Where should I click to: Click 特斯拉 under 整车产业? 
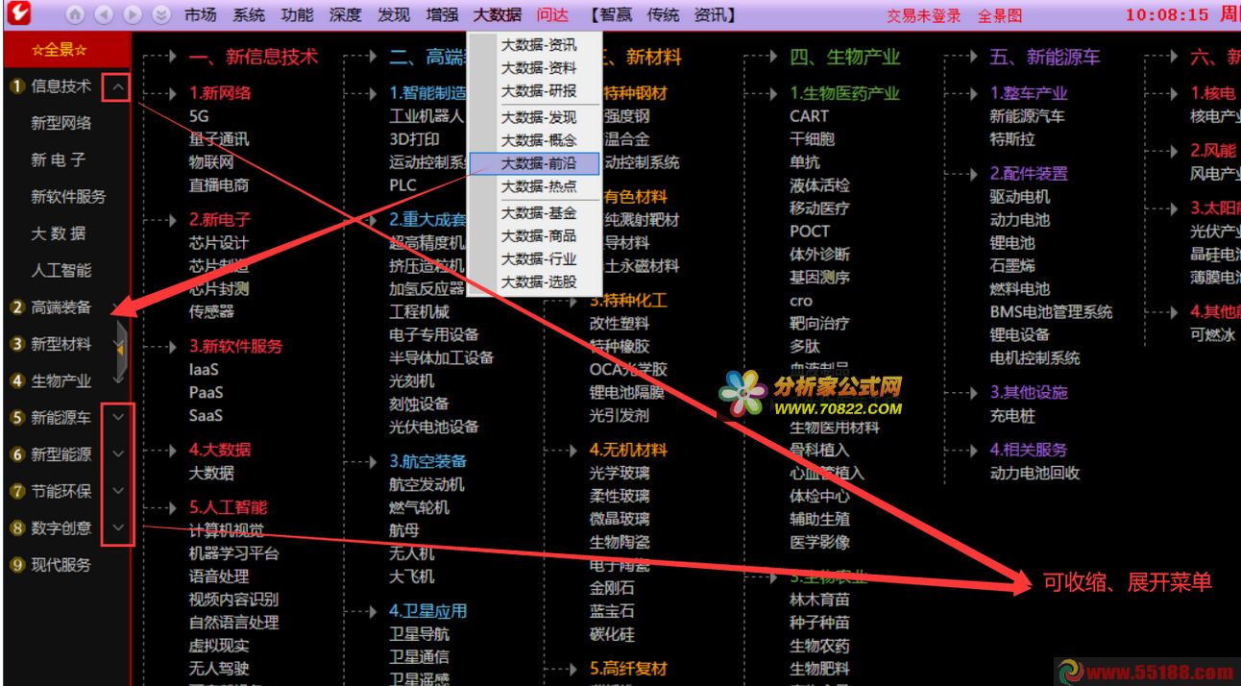tap(1012, 139)
